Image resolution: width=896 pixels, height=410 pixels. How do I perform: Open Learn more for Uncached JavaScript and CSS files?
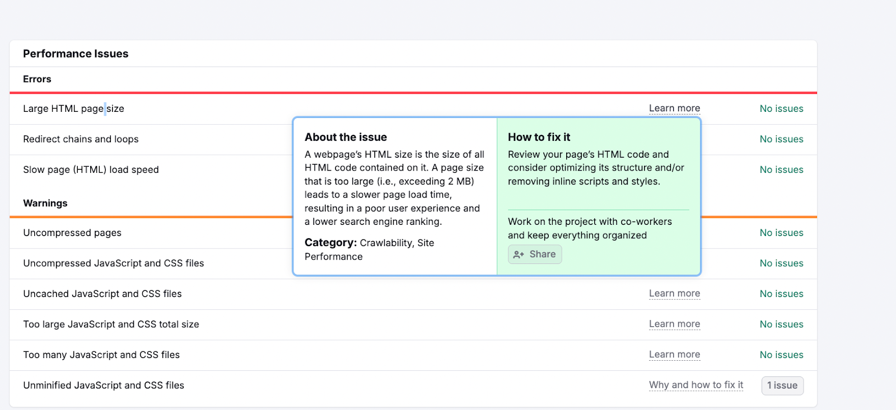tap(674, 294)
